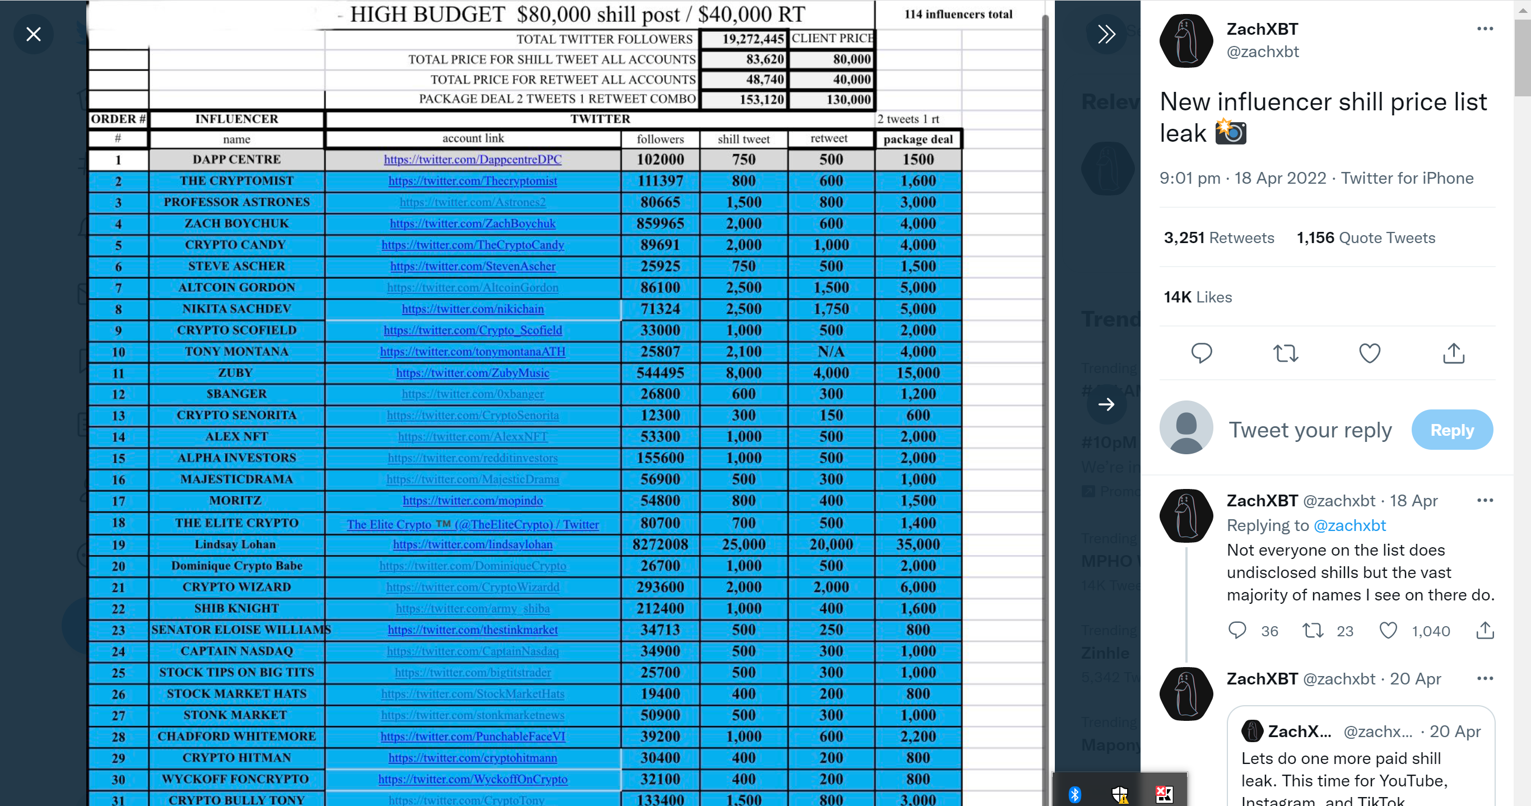1531x806 pixels.
Task: Go to next image with arrow button
Action: tap(1106, 405)
